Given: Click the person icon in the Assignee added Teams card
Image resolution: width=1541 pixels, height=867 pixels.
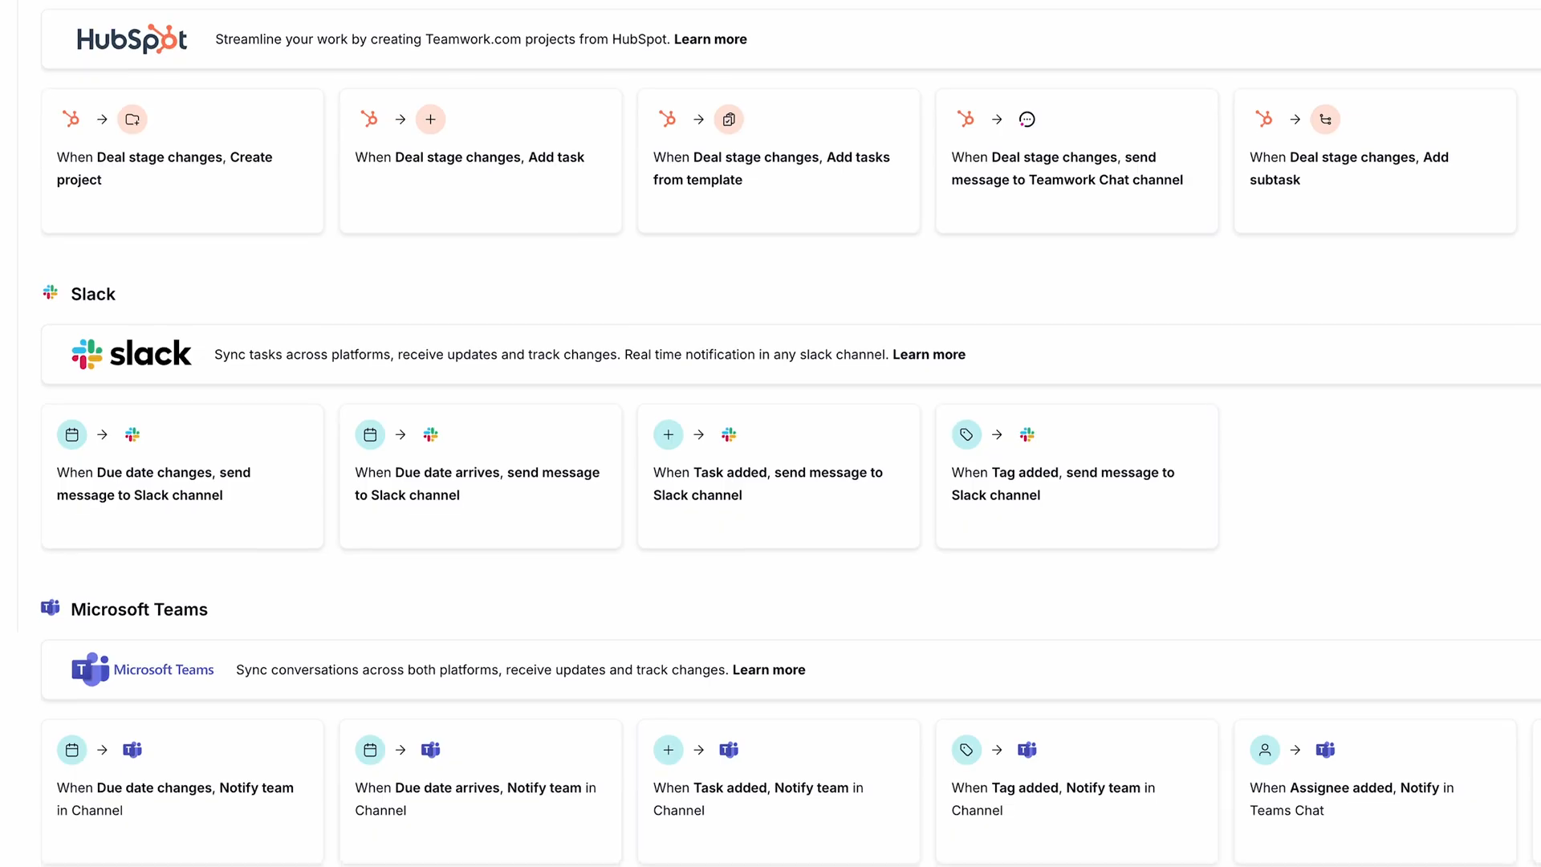Looking at the screenshot, I should (1265, 751).
